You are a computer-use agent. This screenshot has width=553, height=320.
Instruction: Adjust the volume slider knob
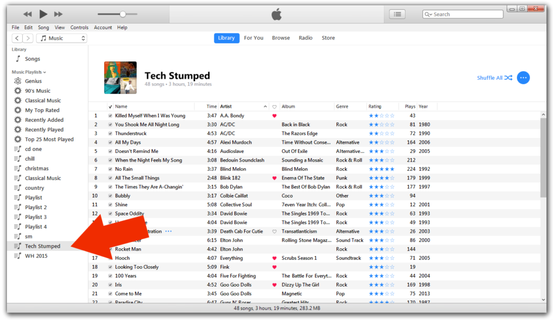123,14
